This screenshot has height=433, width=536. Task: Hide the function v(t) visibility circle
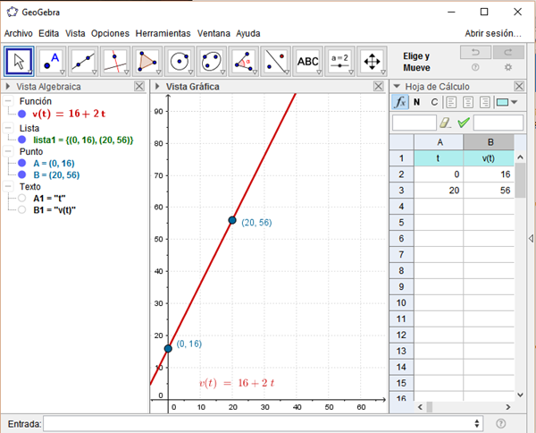click(x=21, y=115)
